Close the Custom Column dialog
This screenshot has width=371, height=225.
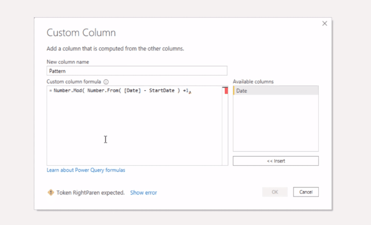coord(325,23)
